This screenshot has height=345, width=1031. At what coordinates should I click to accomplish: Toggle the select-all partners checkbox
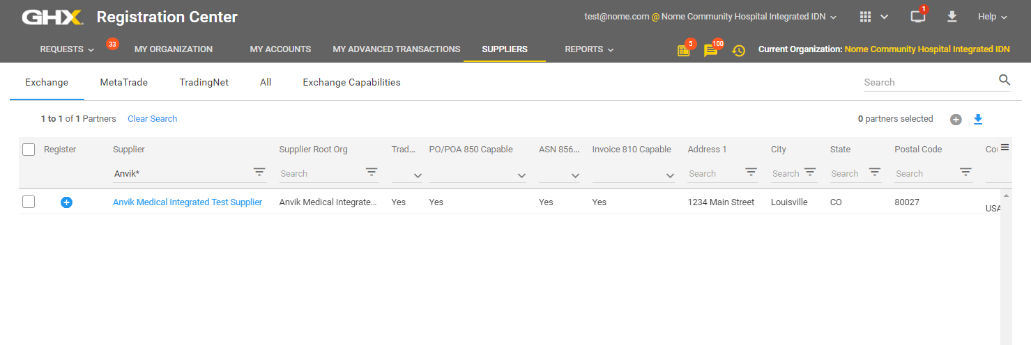(29, 150)
